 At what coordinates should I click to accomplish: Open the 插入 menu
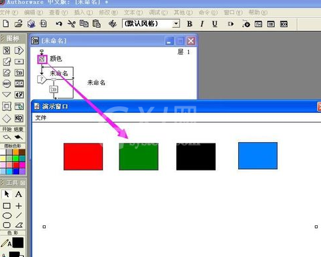pos(84,13)
